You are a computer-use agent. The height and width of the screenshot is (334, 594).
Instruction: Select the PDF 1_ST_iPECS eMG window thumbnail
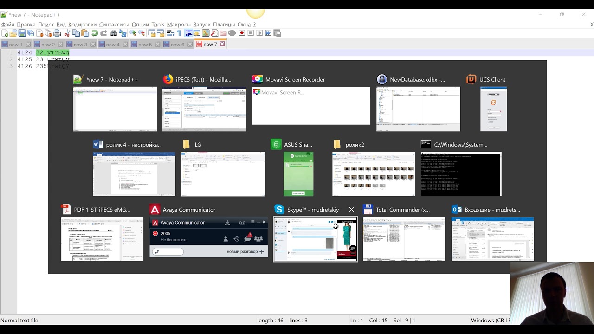[102, 239]
